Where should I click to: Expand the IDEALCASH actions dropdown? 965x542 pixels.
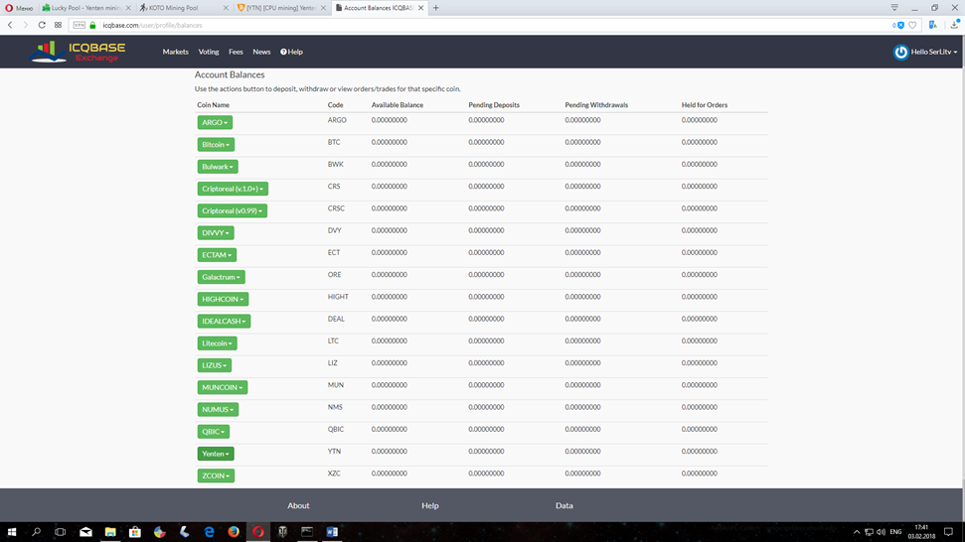coord(224,322)
